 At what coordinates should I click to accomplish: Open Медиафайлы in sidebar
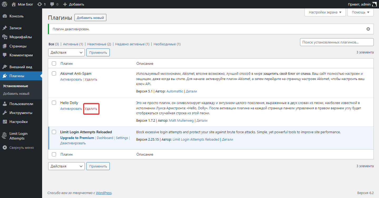21,37
